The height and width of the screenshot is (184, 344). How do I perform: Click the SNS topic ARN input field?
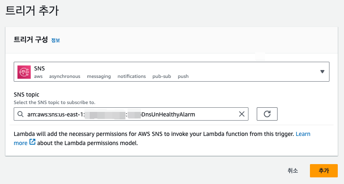point(131,114)
